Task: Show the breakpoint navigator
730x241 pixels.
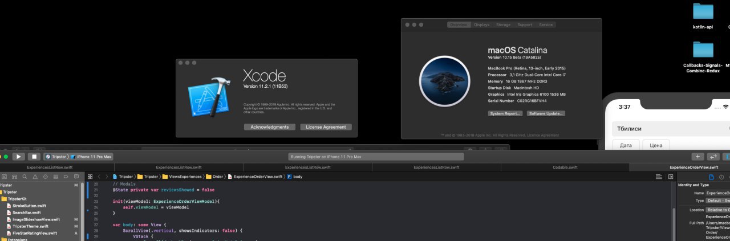Action: [66, 177]
